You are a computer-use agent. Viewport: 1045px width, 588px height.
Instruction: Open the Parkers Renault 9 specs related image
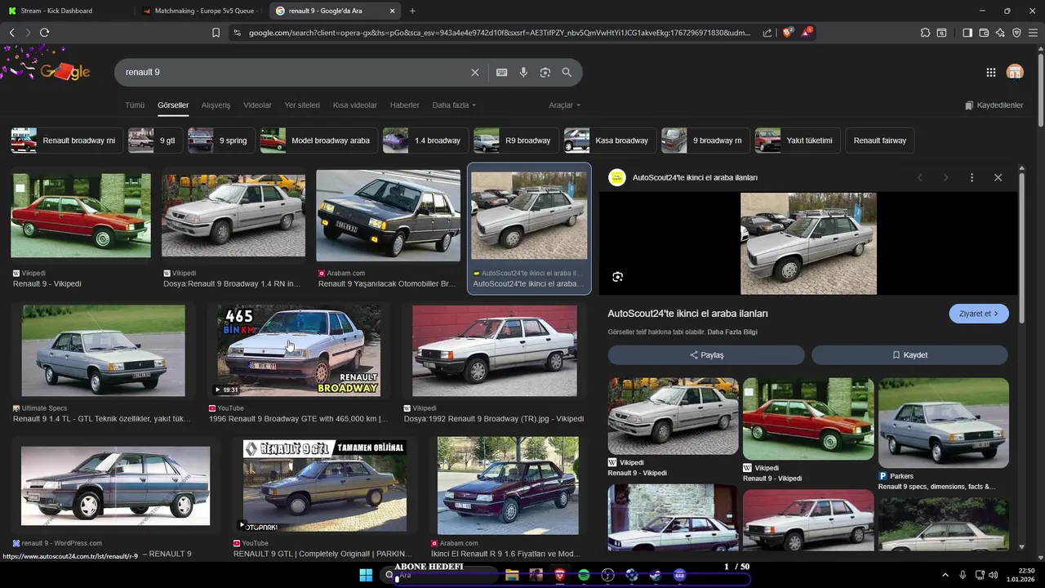[943, 423]
